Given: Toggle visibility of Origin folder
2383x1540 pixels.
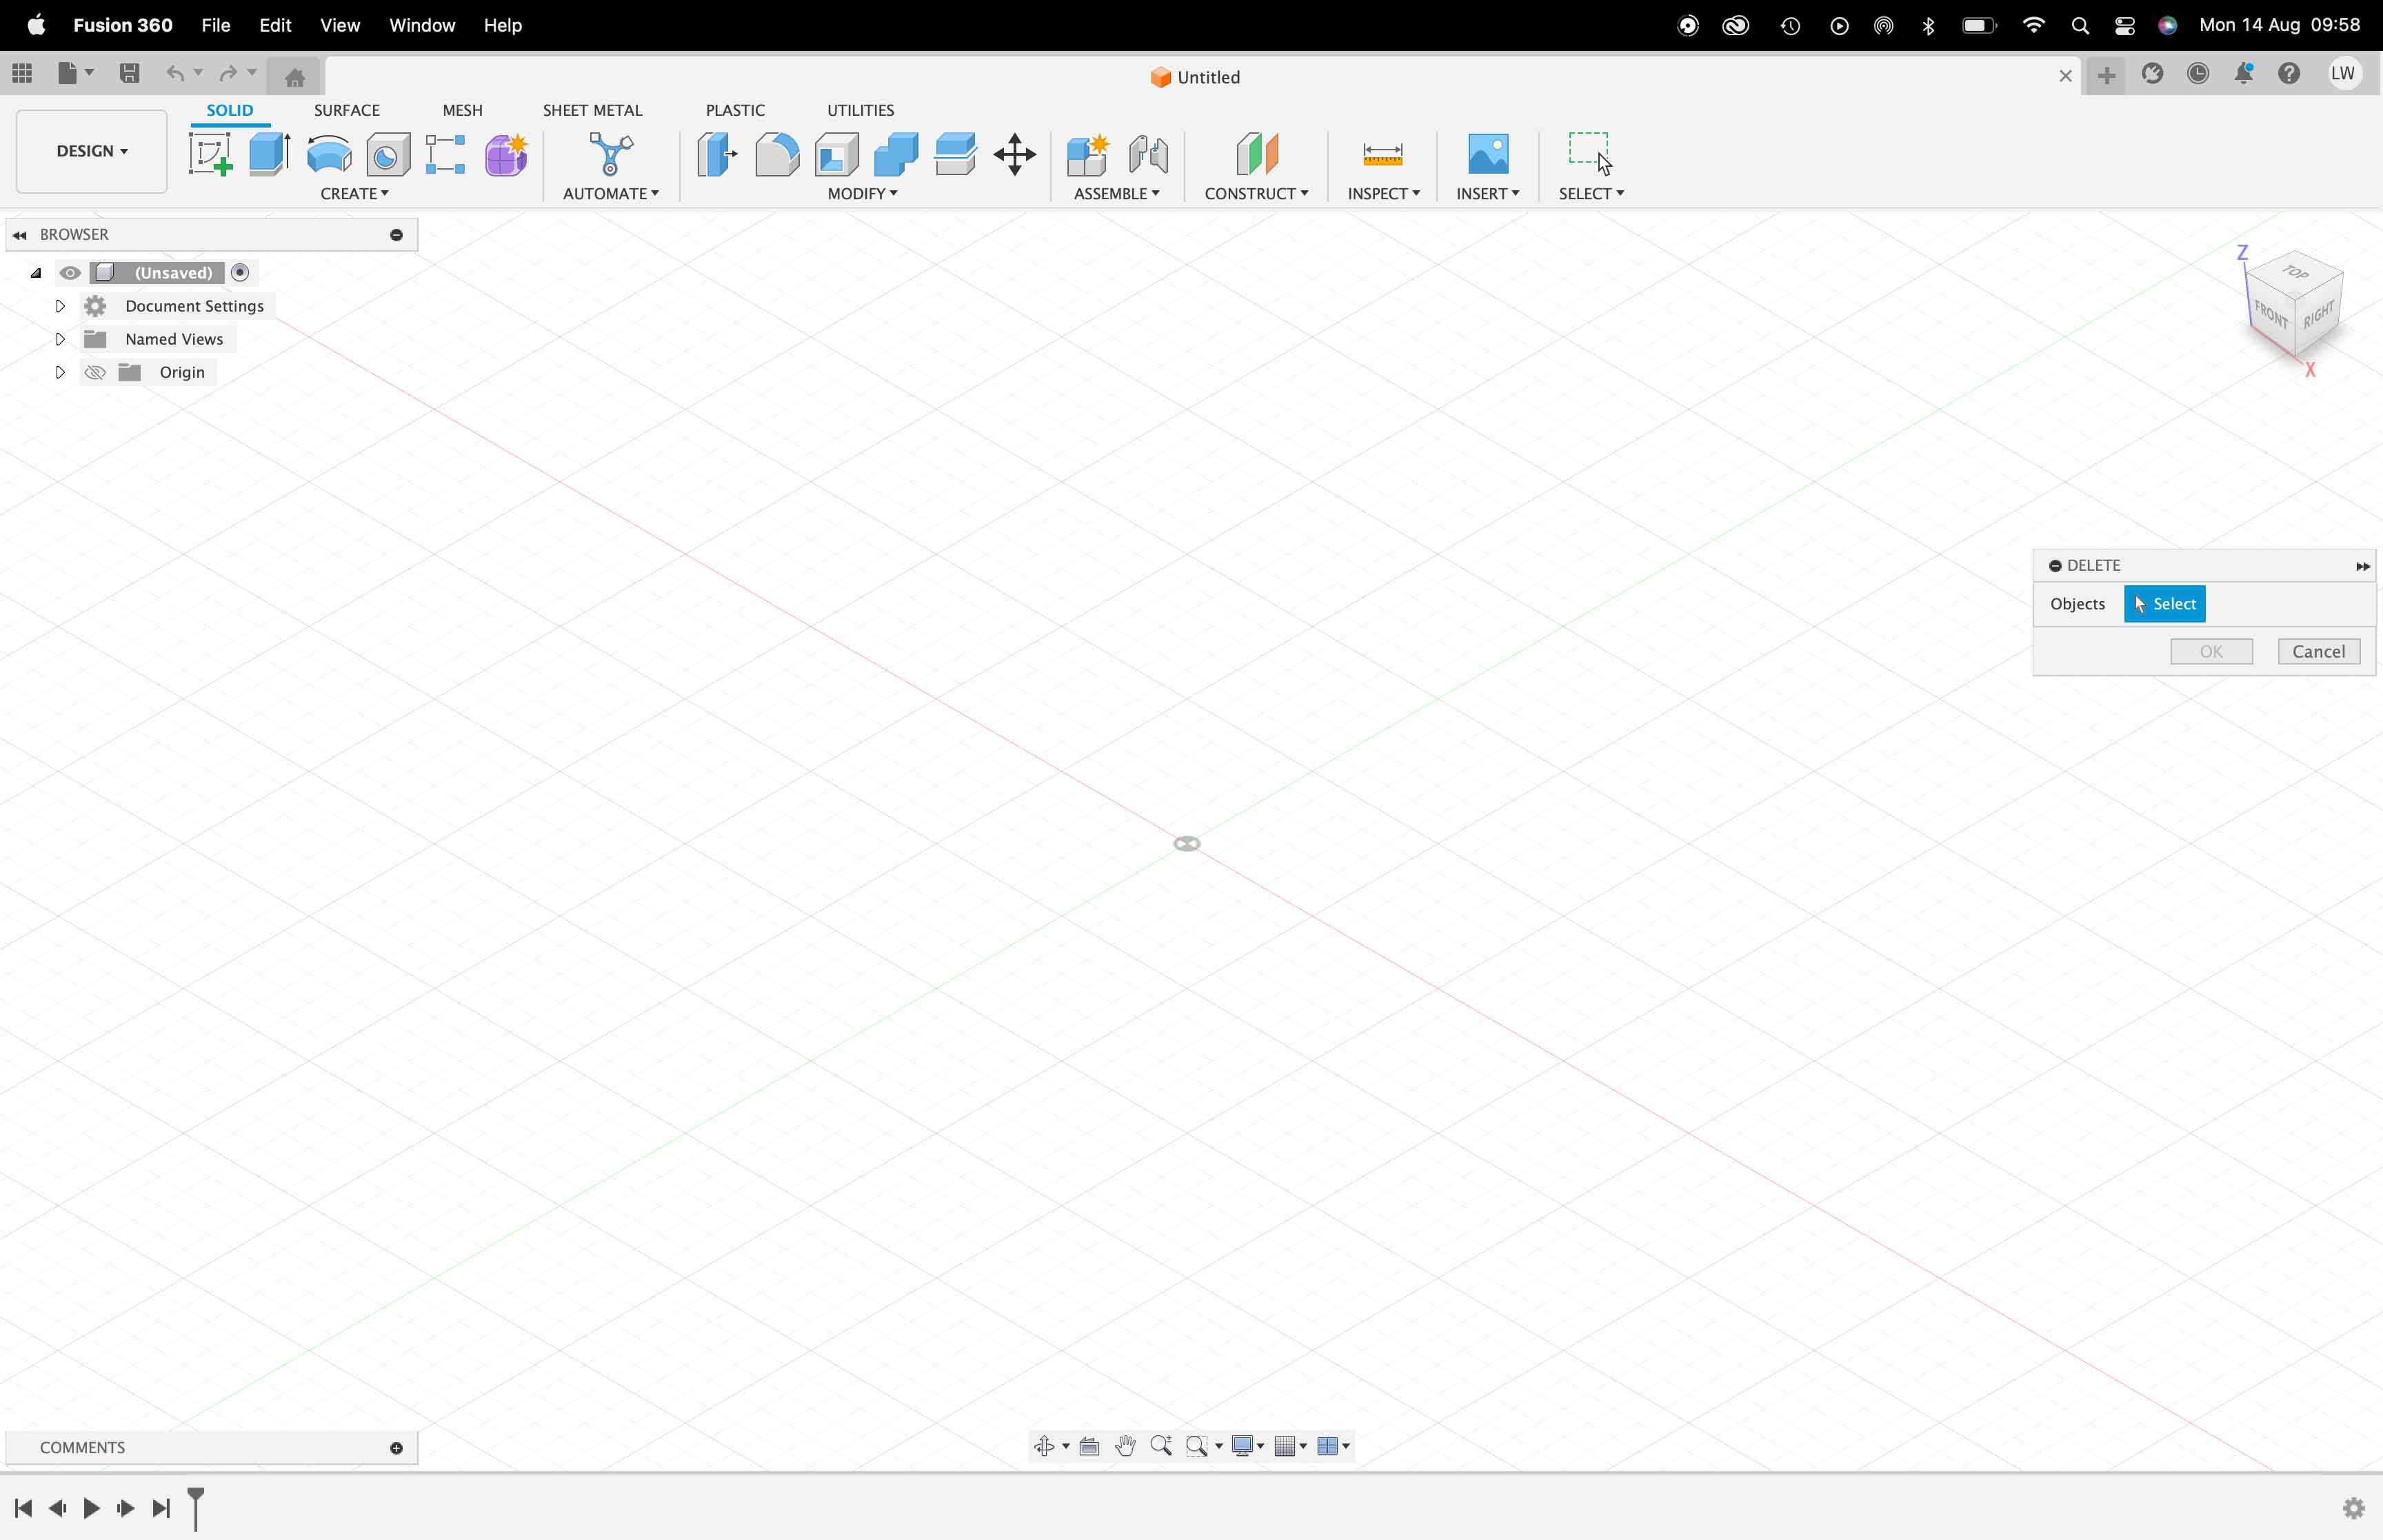Looking at the screenshot, I should (96, 372).
